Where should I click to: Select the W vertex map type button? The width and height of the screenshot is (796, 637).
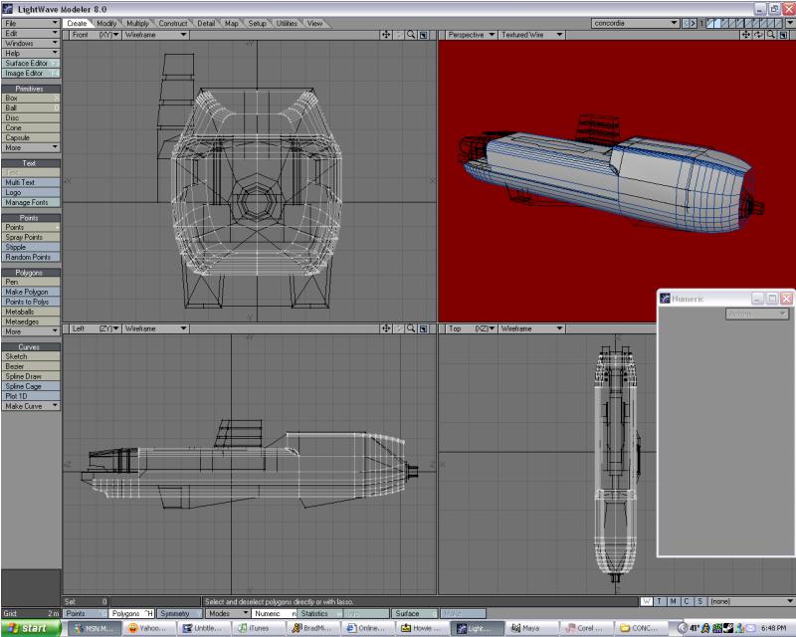(x=647, y=601)
